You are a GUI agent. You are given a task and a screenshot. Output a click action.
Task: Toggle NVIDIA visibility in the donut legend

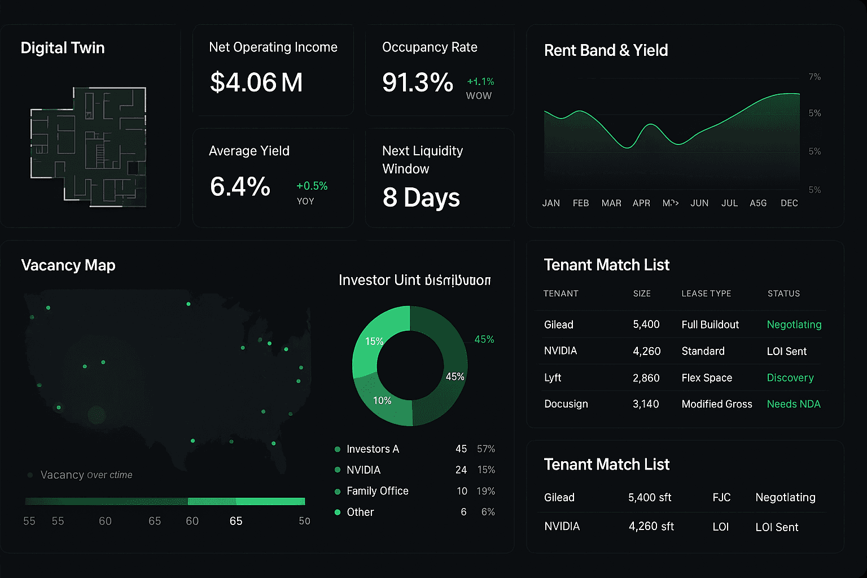tap(364, 470)
